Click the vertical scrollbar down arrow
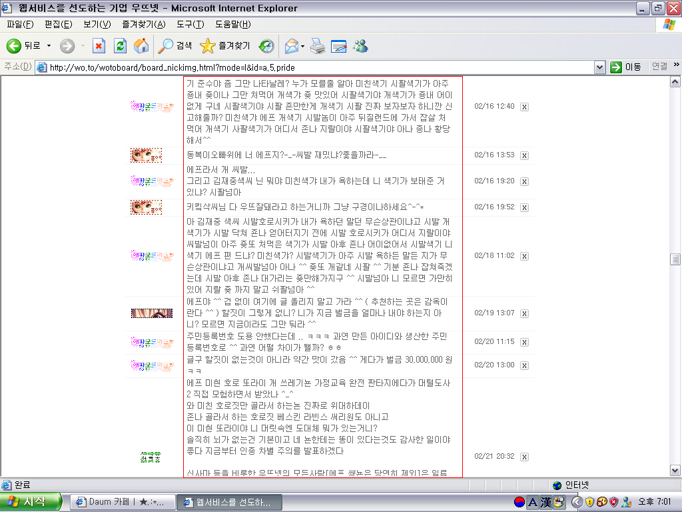 coord(675,471)
